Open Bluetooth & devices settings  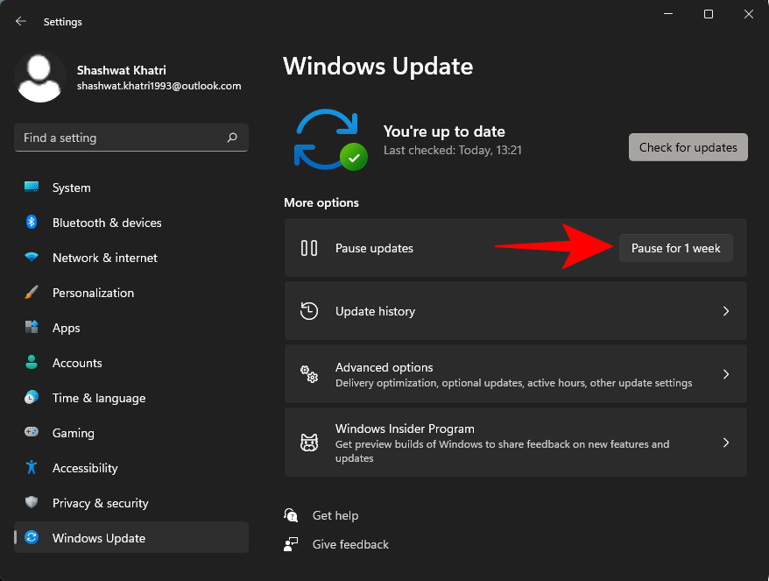(30, 223)
